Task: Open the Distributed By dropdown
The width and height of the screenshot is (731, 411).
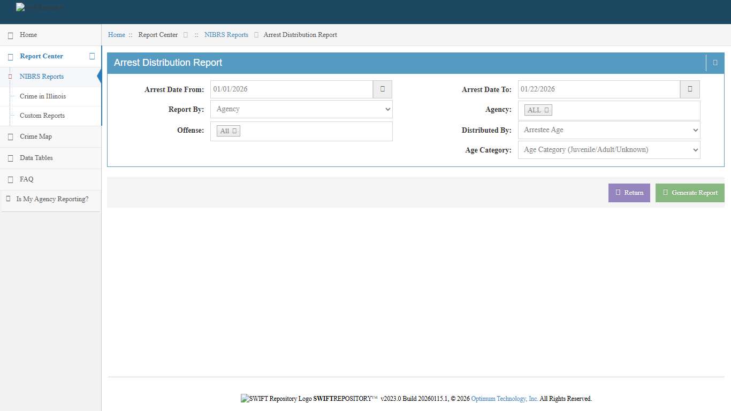Action: tap(609, 130)
